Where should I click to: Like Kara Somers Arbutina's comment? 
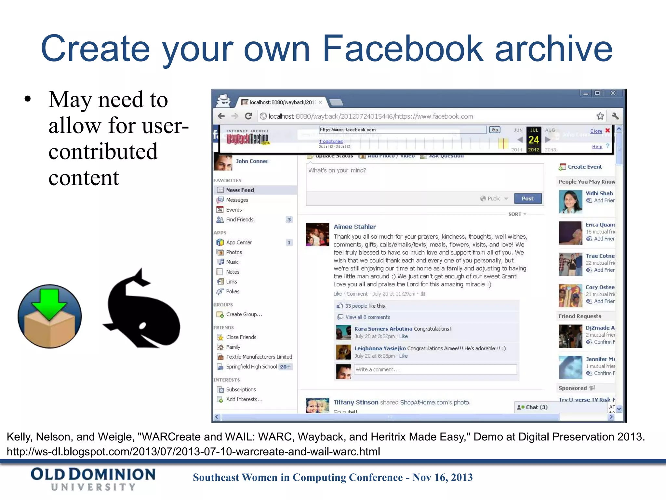(x=403, y=336)
